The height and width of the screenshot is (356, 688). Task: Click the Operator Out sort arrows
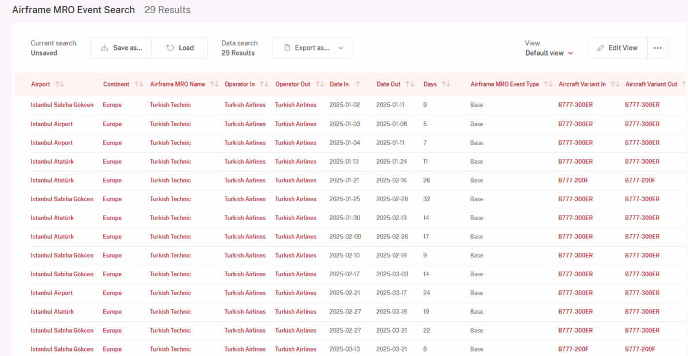click(x=319, y=84)
